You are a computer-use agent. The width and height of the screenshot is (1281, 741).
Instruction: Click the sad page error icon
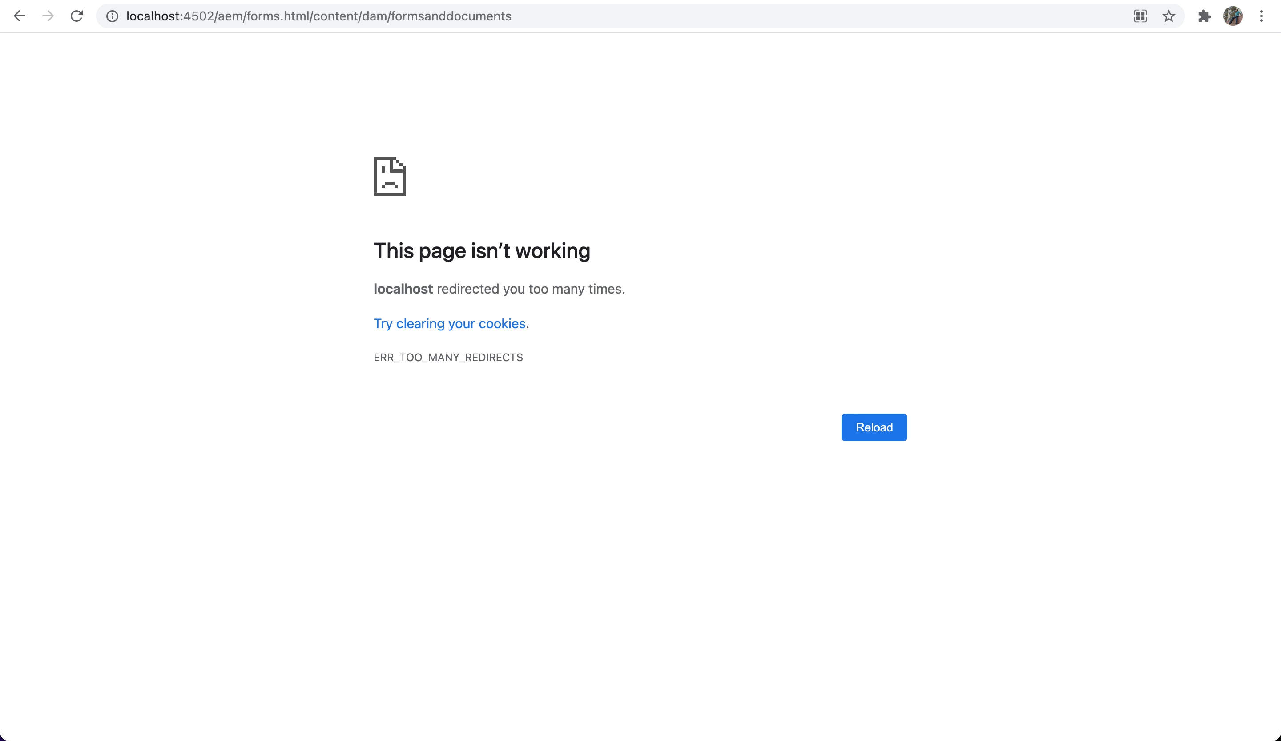pyautogui.click(x=389, y=177)
